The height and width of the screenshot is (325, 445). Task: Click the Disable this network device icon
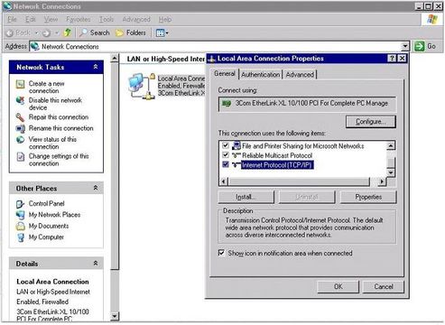(20, 100)
